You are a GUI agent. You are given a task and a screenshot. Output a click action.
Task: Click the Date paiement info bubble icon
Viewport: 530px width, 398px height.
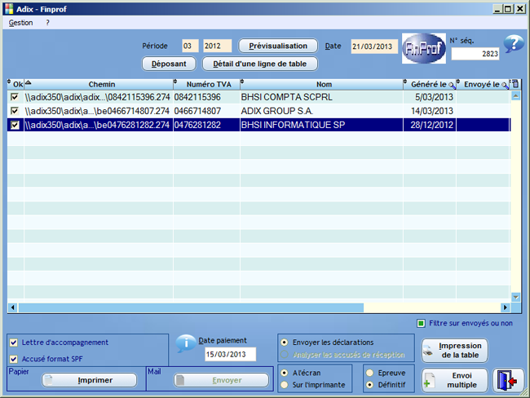pyautogui.click(x=186, y=343)
